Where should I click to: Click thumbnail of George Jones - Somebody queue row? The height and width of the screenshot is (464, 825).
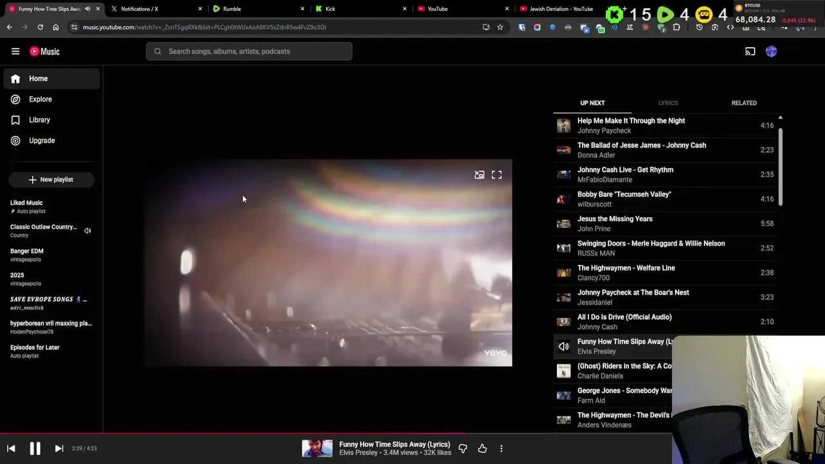564,396
